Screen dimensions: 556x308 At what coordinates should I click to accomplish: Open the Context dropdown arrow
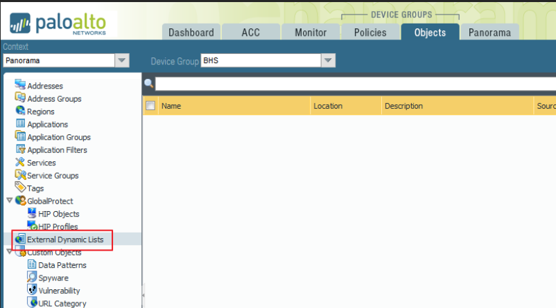(121, 60)
